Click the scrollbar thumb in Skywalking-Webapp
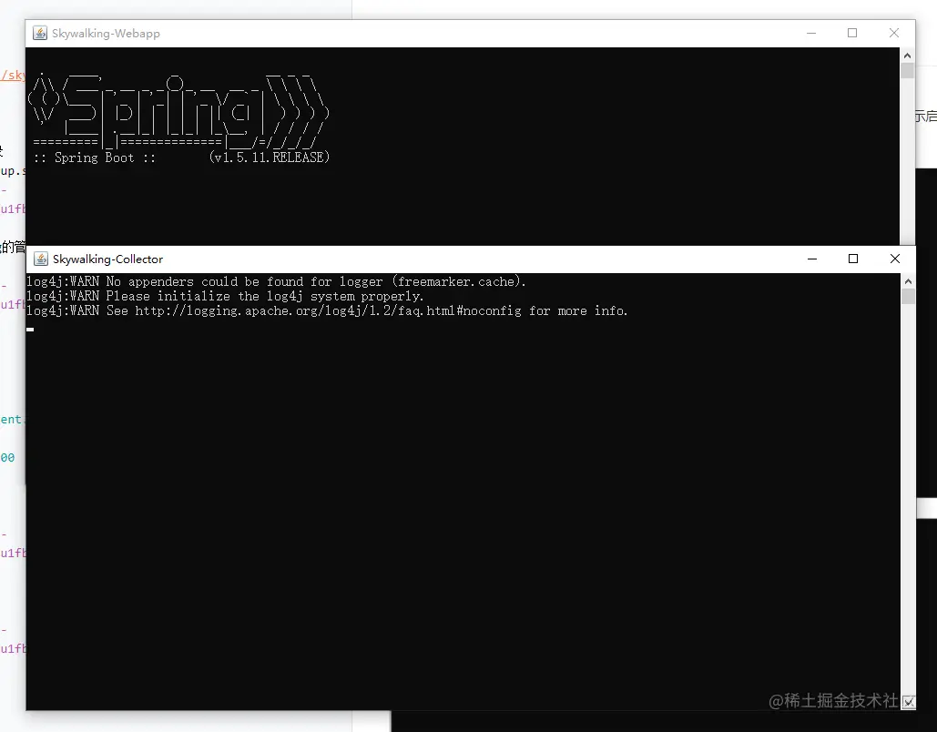937x732 pixels. [907, 70]
